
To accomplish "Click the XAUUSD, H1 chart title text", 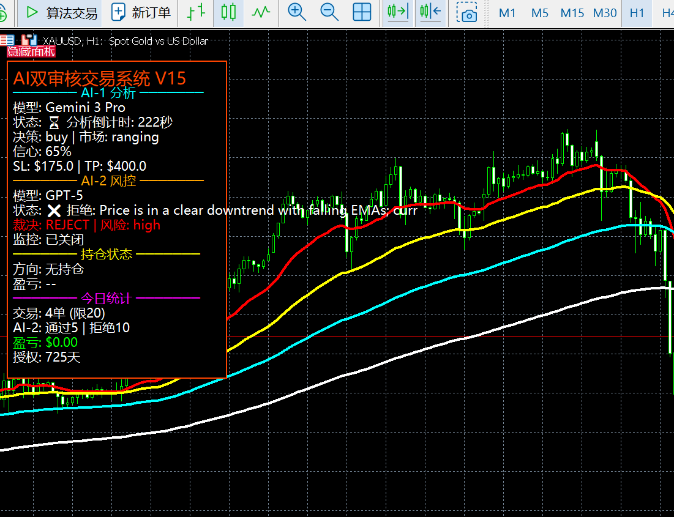I will [x=125, y=41].
